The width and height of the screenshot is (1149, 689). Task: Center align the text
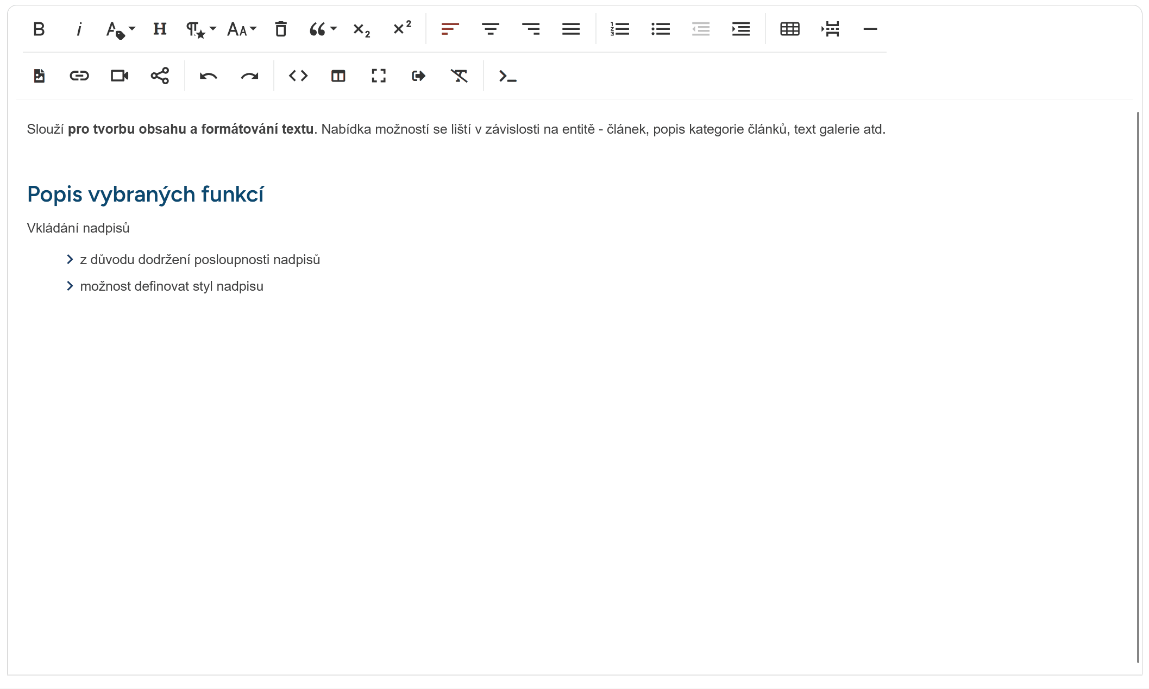491,29
